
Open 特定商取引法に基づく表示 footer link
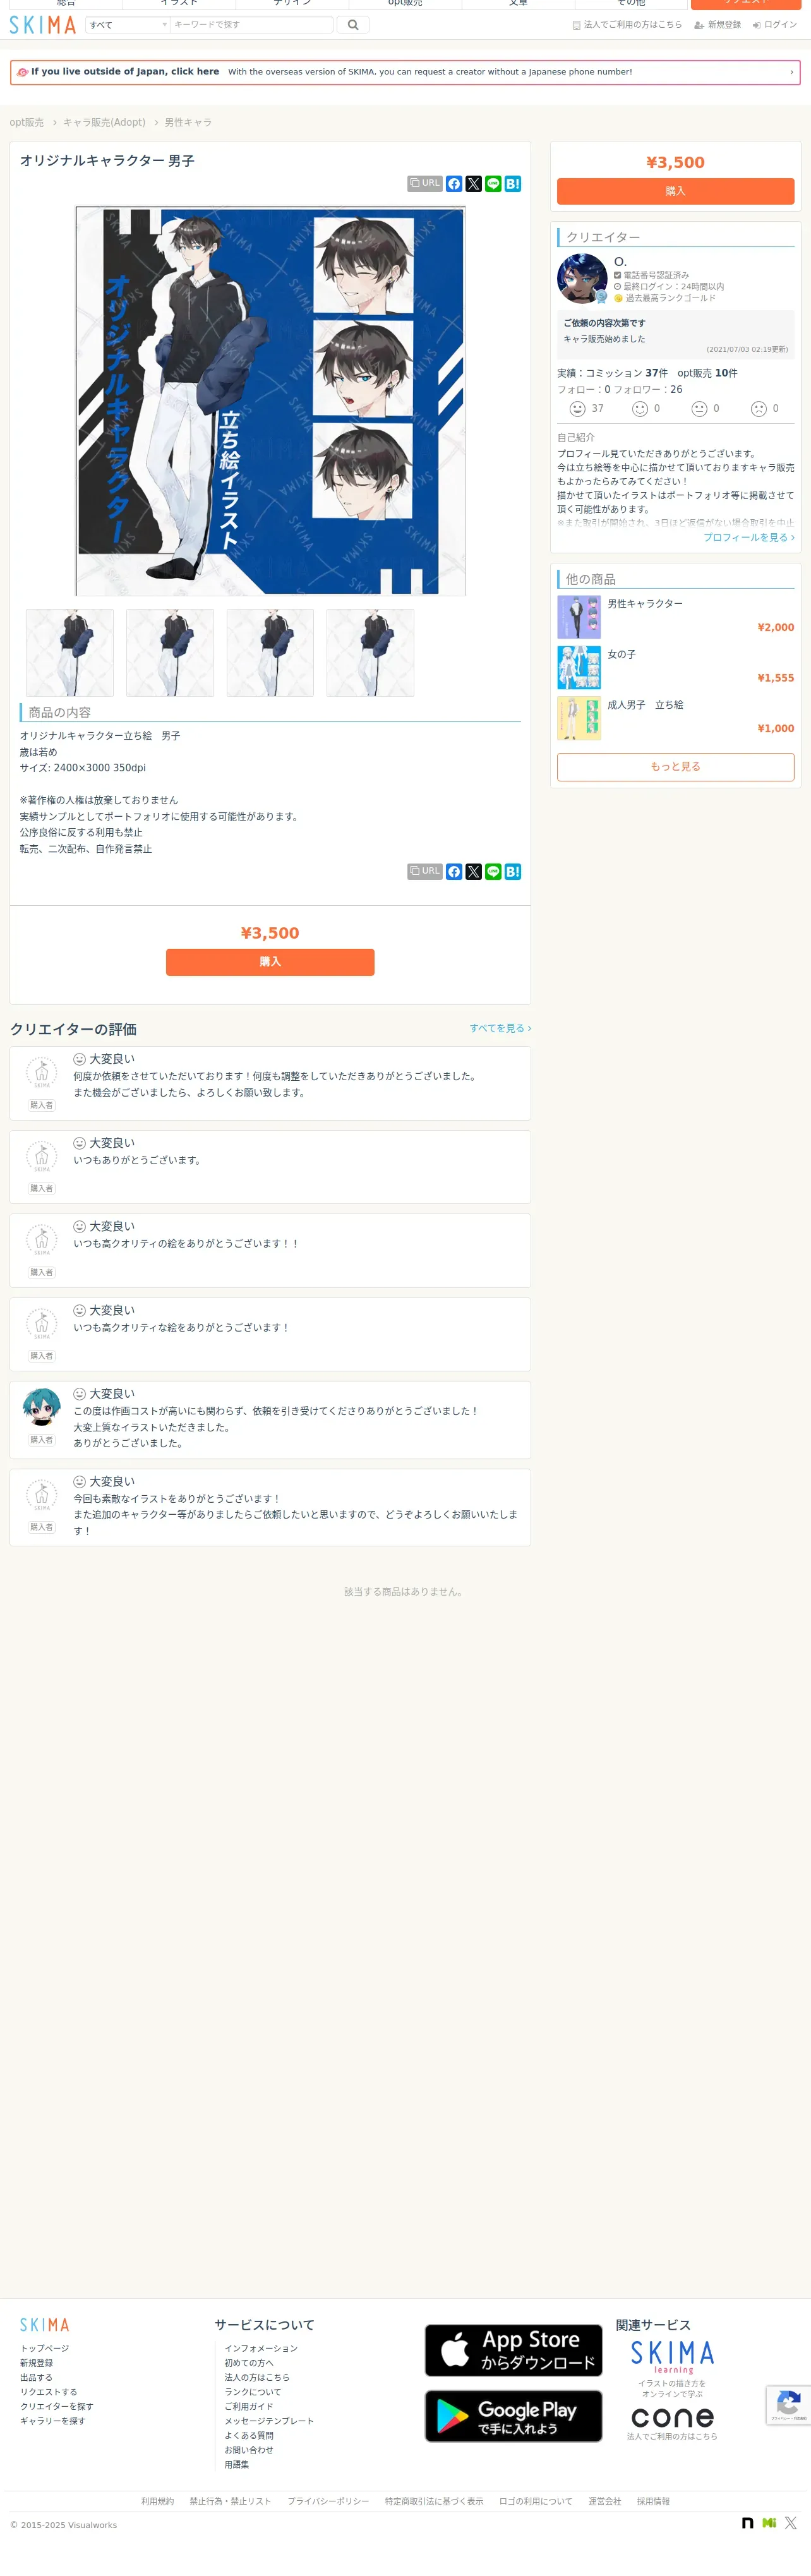[x=434, y=2501]
